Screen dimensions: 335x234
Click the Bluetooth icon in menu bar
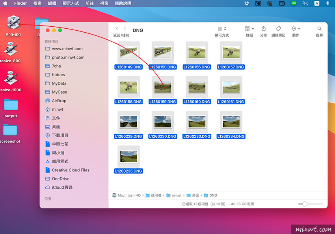coord(327,3)
